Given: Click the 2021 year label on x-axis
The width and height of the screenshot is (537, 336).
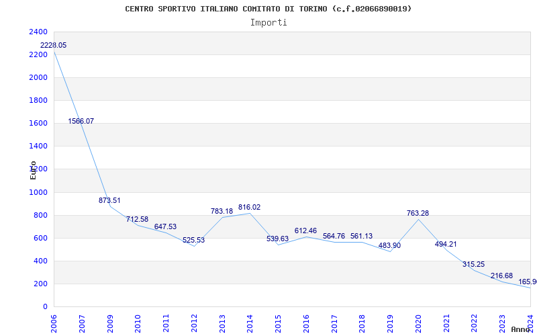Looking at the screenshot, I should pos(446,324).
